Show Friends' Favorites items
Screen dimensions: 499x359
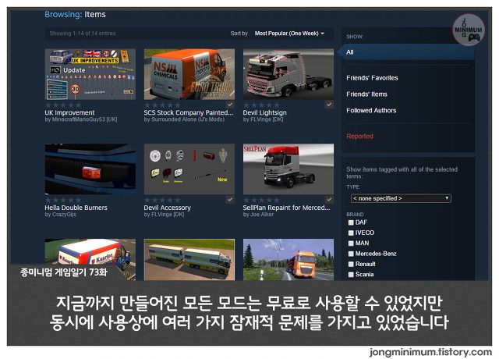pos(372,78)
